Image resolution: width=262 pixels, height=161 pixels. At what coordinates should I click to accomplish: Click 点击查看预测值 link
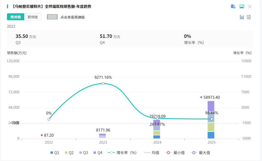tap(73, 17)
